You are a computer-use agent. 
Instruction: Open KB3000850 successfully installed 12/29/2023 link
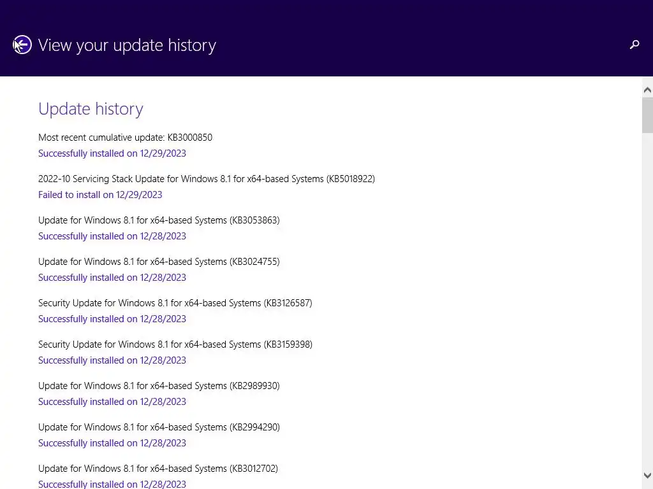(112, 153)
